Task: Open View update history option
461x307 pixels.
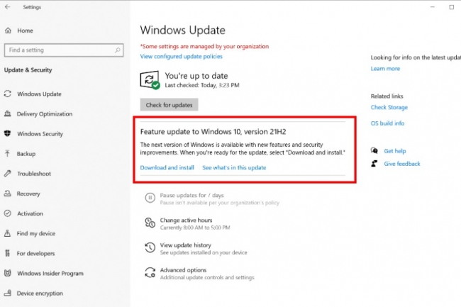Action: (186, 245)
